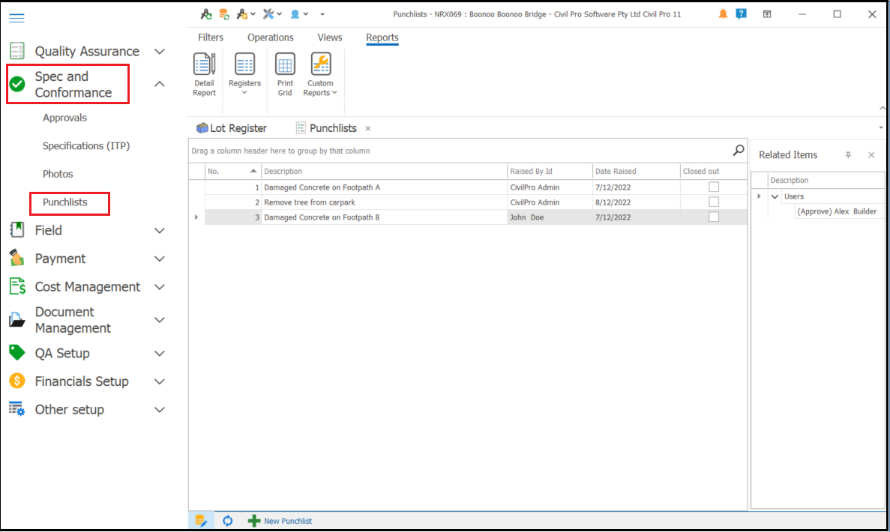Switch to the Filters ribbon tab
Screen dimensions: 890x532
pos(211,37)
